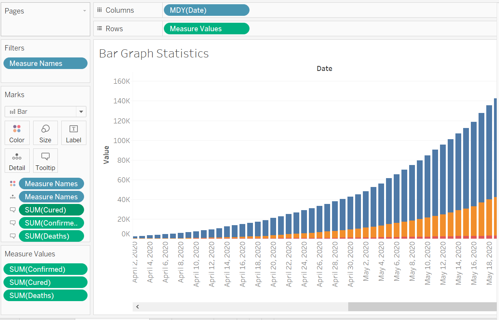Open the Size marks card
The height and width of the screenshot is (320, 499).
45,133
